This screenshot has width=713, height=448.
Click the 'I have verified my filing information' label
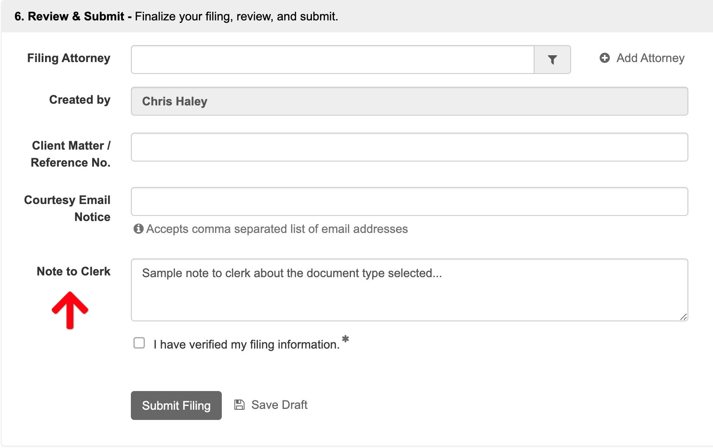click(x=247, y=344)
